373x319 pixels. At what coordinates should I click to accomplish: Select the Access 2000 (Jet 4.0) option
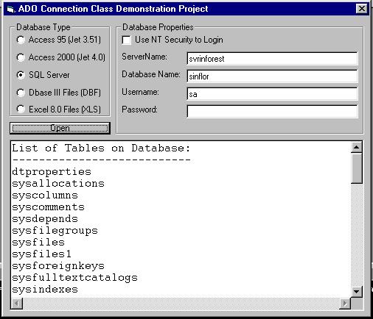pos(60,57)
